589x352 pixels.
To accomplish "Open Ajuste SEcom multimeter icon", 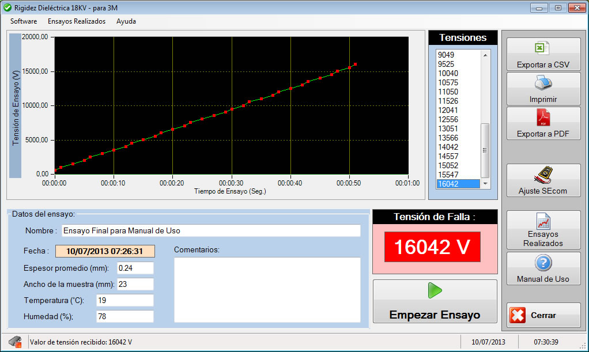I will click(x=543, y=175).
